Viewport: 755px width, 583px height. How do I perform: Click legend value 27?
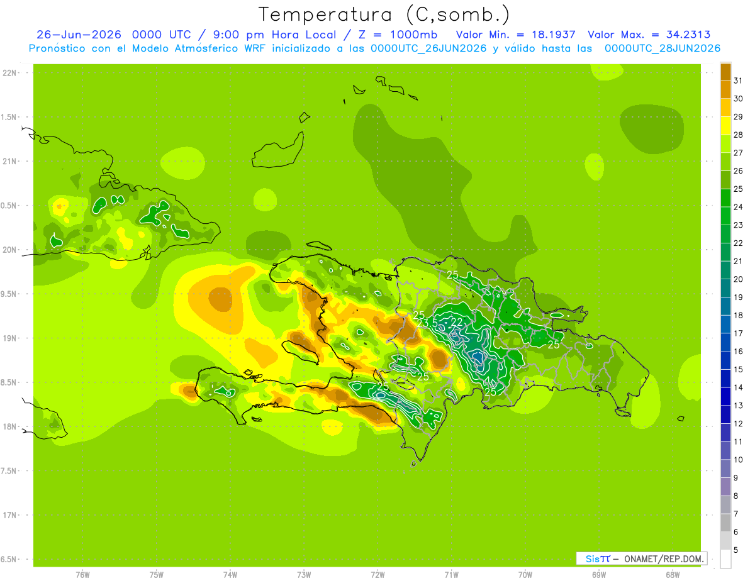pyautogui.click(x=739, y=153)
